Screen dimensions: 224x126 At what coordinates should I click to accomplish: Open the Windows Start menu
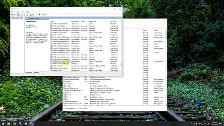point(3,124)
